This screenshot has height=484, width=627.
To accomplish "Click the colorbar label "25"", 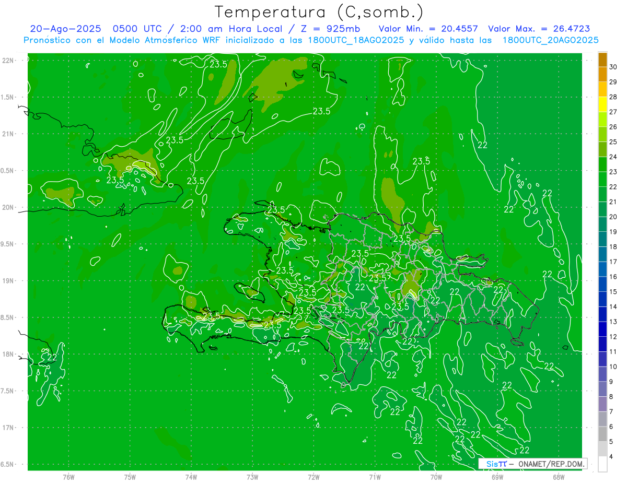I will [613, 142].
